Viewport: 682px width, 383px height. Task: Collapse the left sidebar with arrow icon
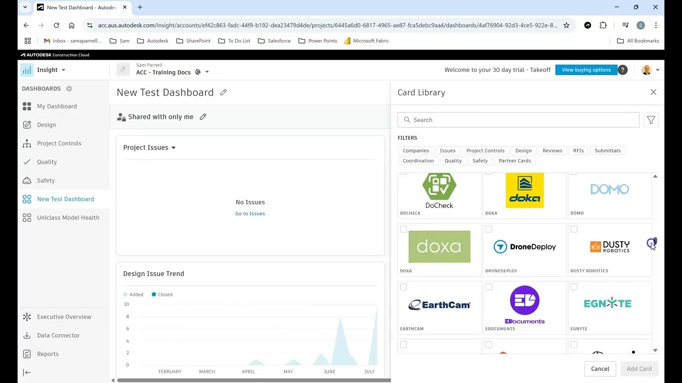click(27, 372)
